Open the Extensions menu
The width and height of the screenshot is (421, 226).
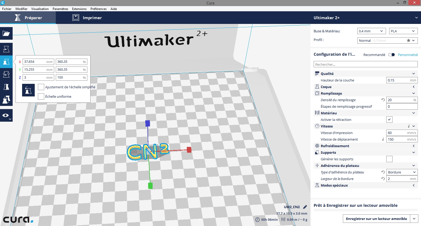[x=79, y=9]
